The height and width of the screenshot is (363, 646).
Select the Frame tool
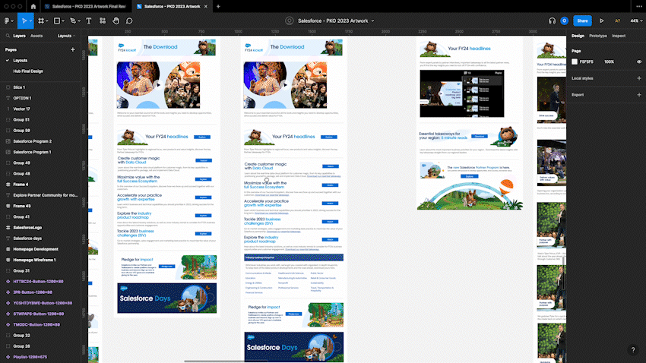(x=41, y=21)
